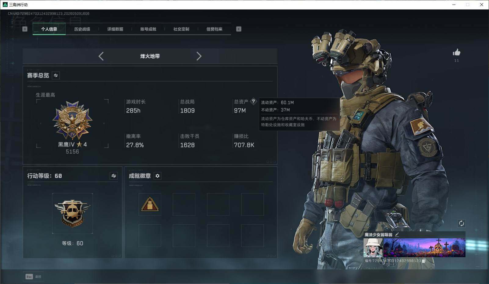Click the gold triangle achievement badge
Viewport: 489px width, 284px height.
(150, 204)
